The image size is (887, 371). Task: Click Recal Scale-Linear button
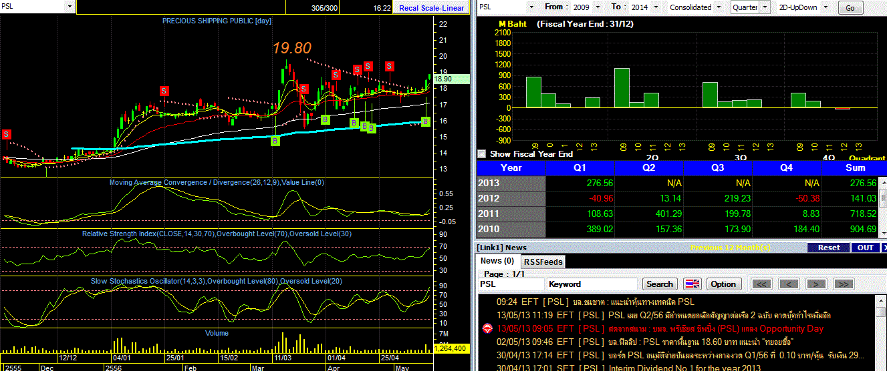point(431,8)
